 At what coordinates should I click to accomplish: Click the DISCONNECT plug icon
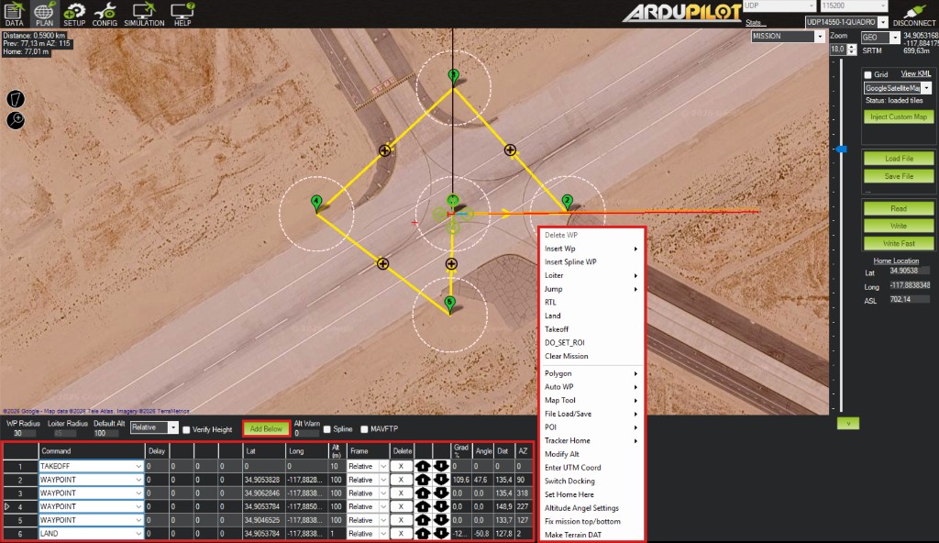914,15
